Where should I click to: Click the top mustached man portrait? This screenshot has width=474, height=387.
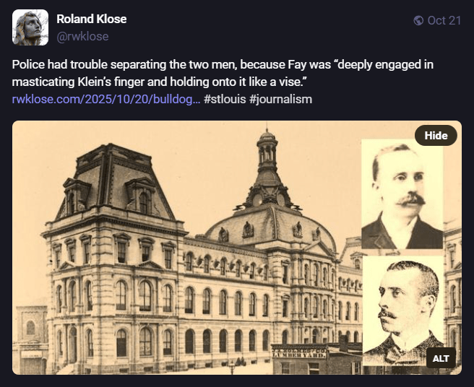coord(402,194)
